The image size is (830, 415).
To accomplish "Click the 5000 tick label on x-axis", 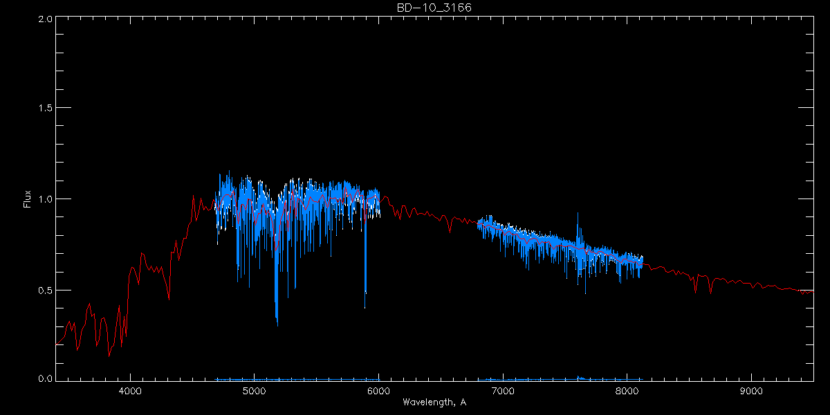I will coord(254,390).
